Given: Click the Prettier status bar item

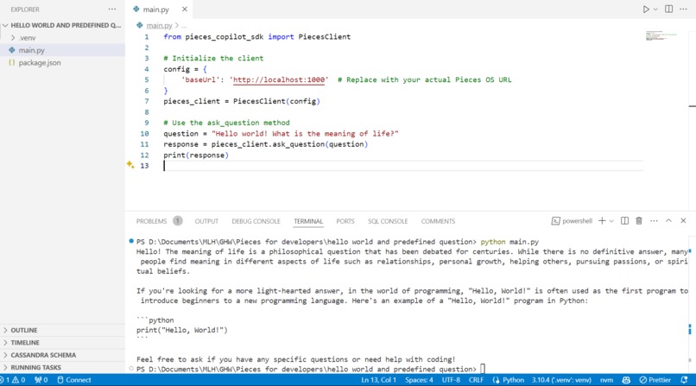Looking at the screenshot, I should tap(655, 380).
